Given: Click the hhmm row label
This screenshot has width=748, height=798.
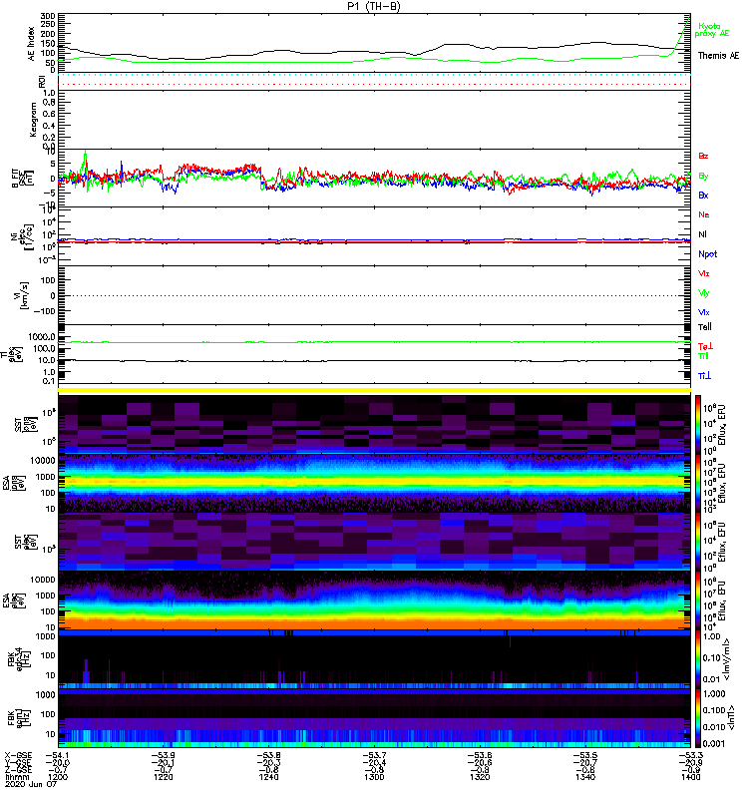Looking at the screenshot, I should point(15,777).
